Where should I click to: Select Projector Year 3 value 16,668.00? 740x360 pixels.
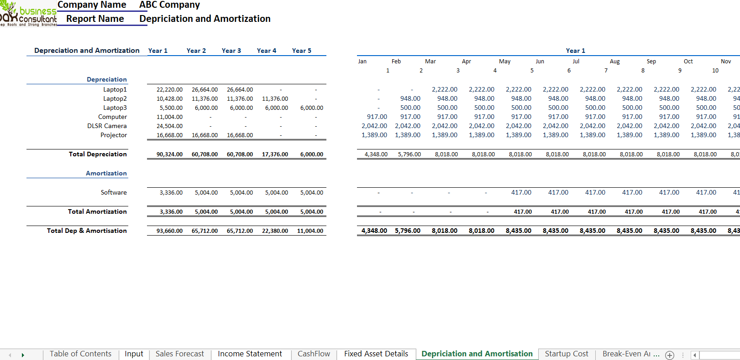tap(240, 135)
